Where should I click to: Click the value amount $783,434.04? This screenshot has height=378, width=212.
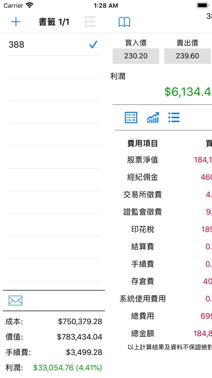pos(79,337)
